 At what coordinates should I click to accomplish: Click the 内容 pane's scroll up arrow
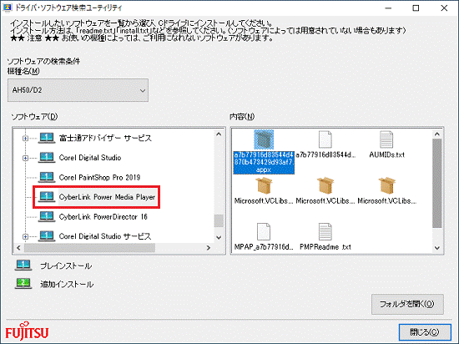[x=437, y=134]
